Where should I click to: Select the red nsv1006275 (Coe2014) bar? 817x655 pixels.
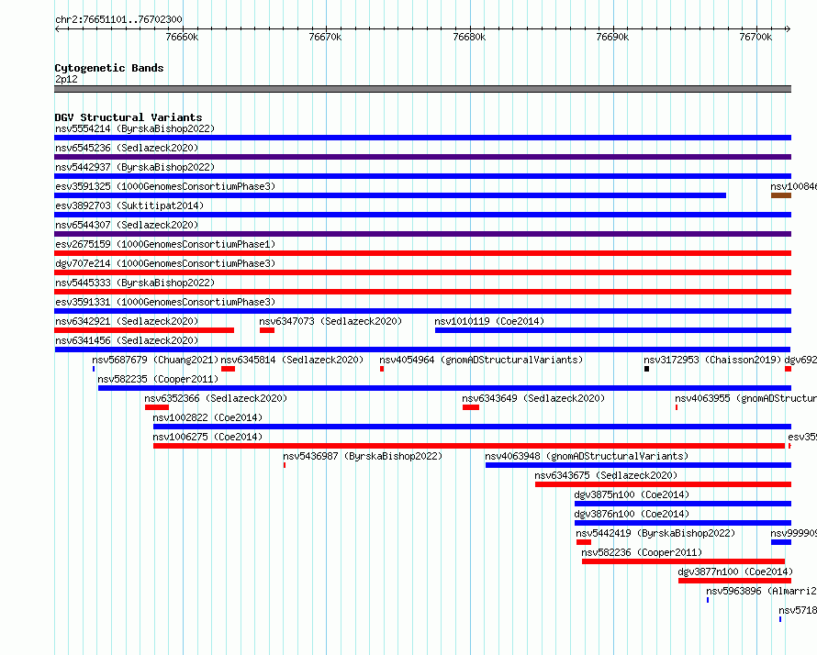469,446
